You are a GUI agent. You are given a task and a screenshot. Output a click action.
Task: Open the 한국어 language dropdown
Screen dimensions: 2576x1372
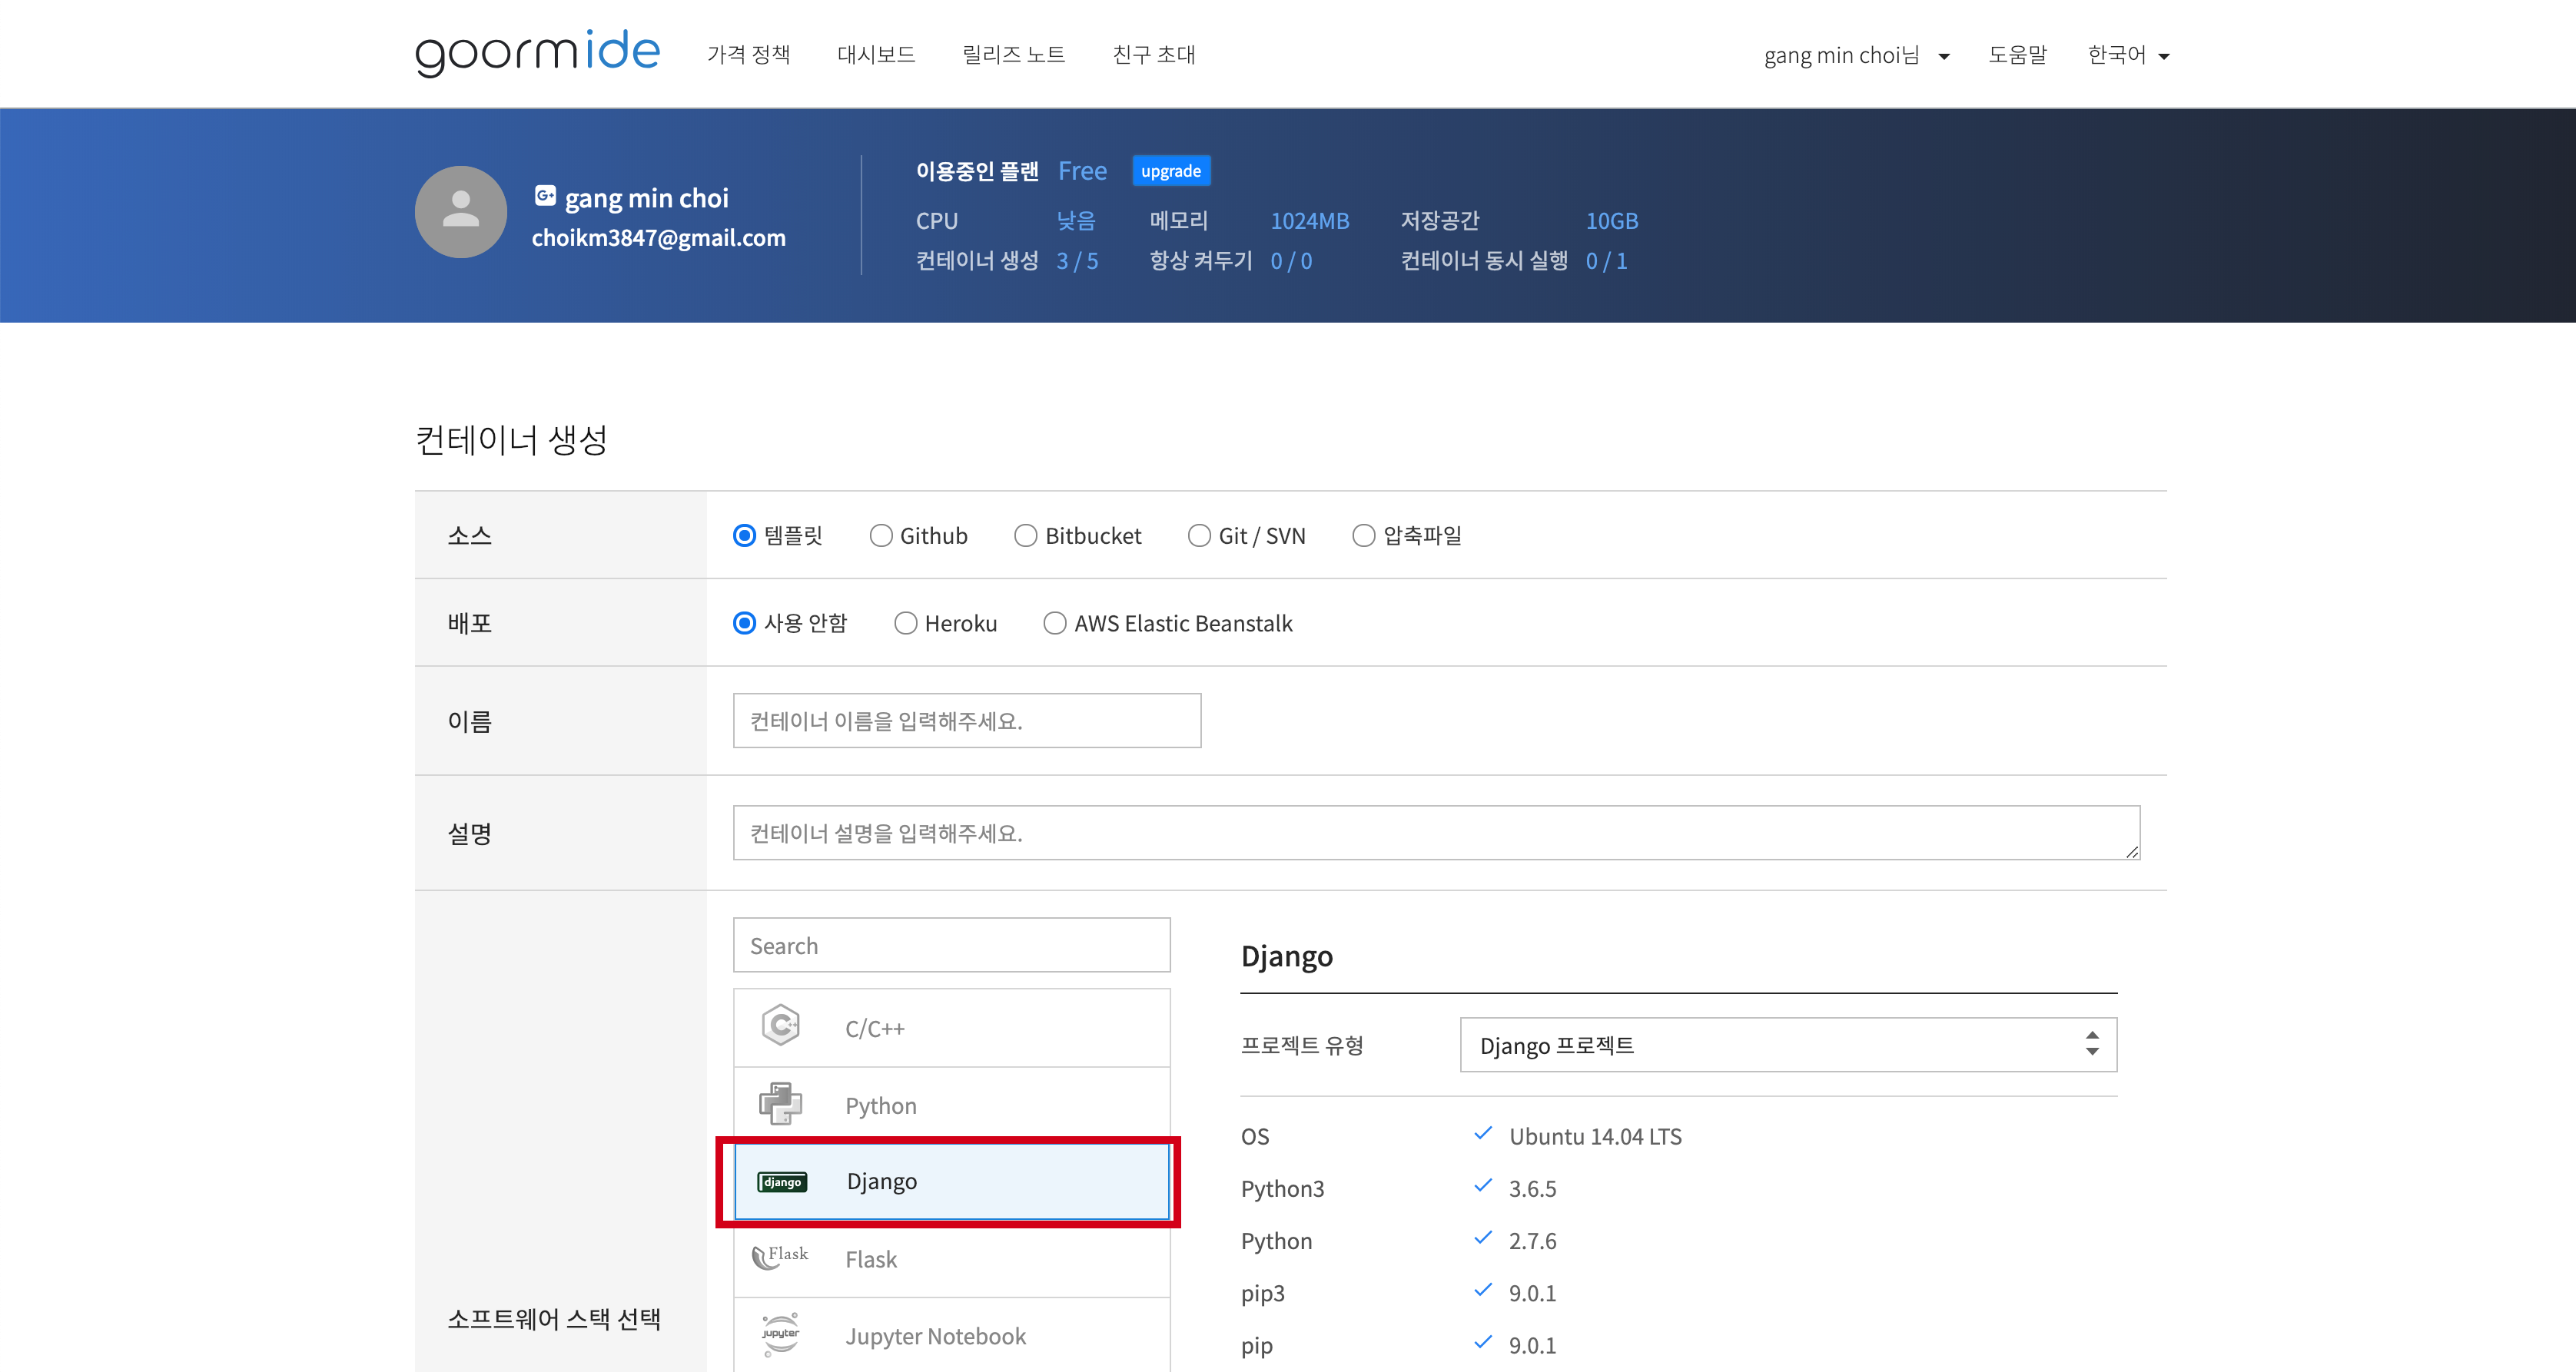[x=2127, y=56]
